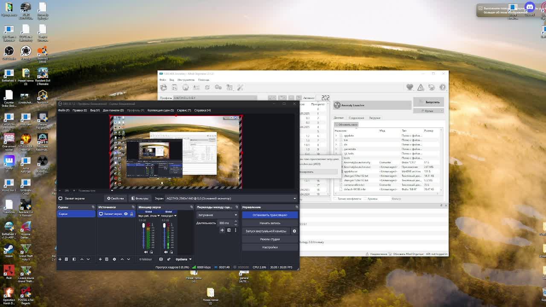Open Mod Organizer help question-mark icon
The image size is (546, 307).
[442, 87]
